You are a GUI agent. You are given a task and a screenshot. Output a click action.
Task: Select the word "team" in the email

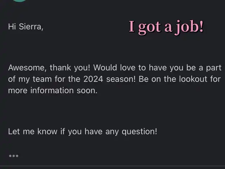(x=42, y=79)
